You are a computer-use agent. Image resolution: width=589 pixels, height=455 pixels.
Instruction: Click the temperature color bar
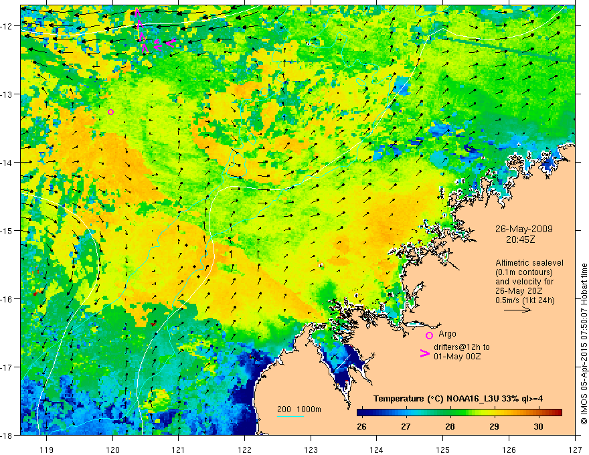(x=459, y=413)
